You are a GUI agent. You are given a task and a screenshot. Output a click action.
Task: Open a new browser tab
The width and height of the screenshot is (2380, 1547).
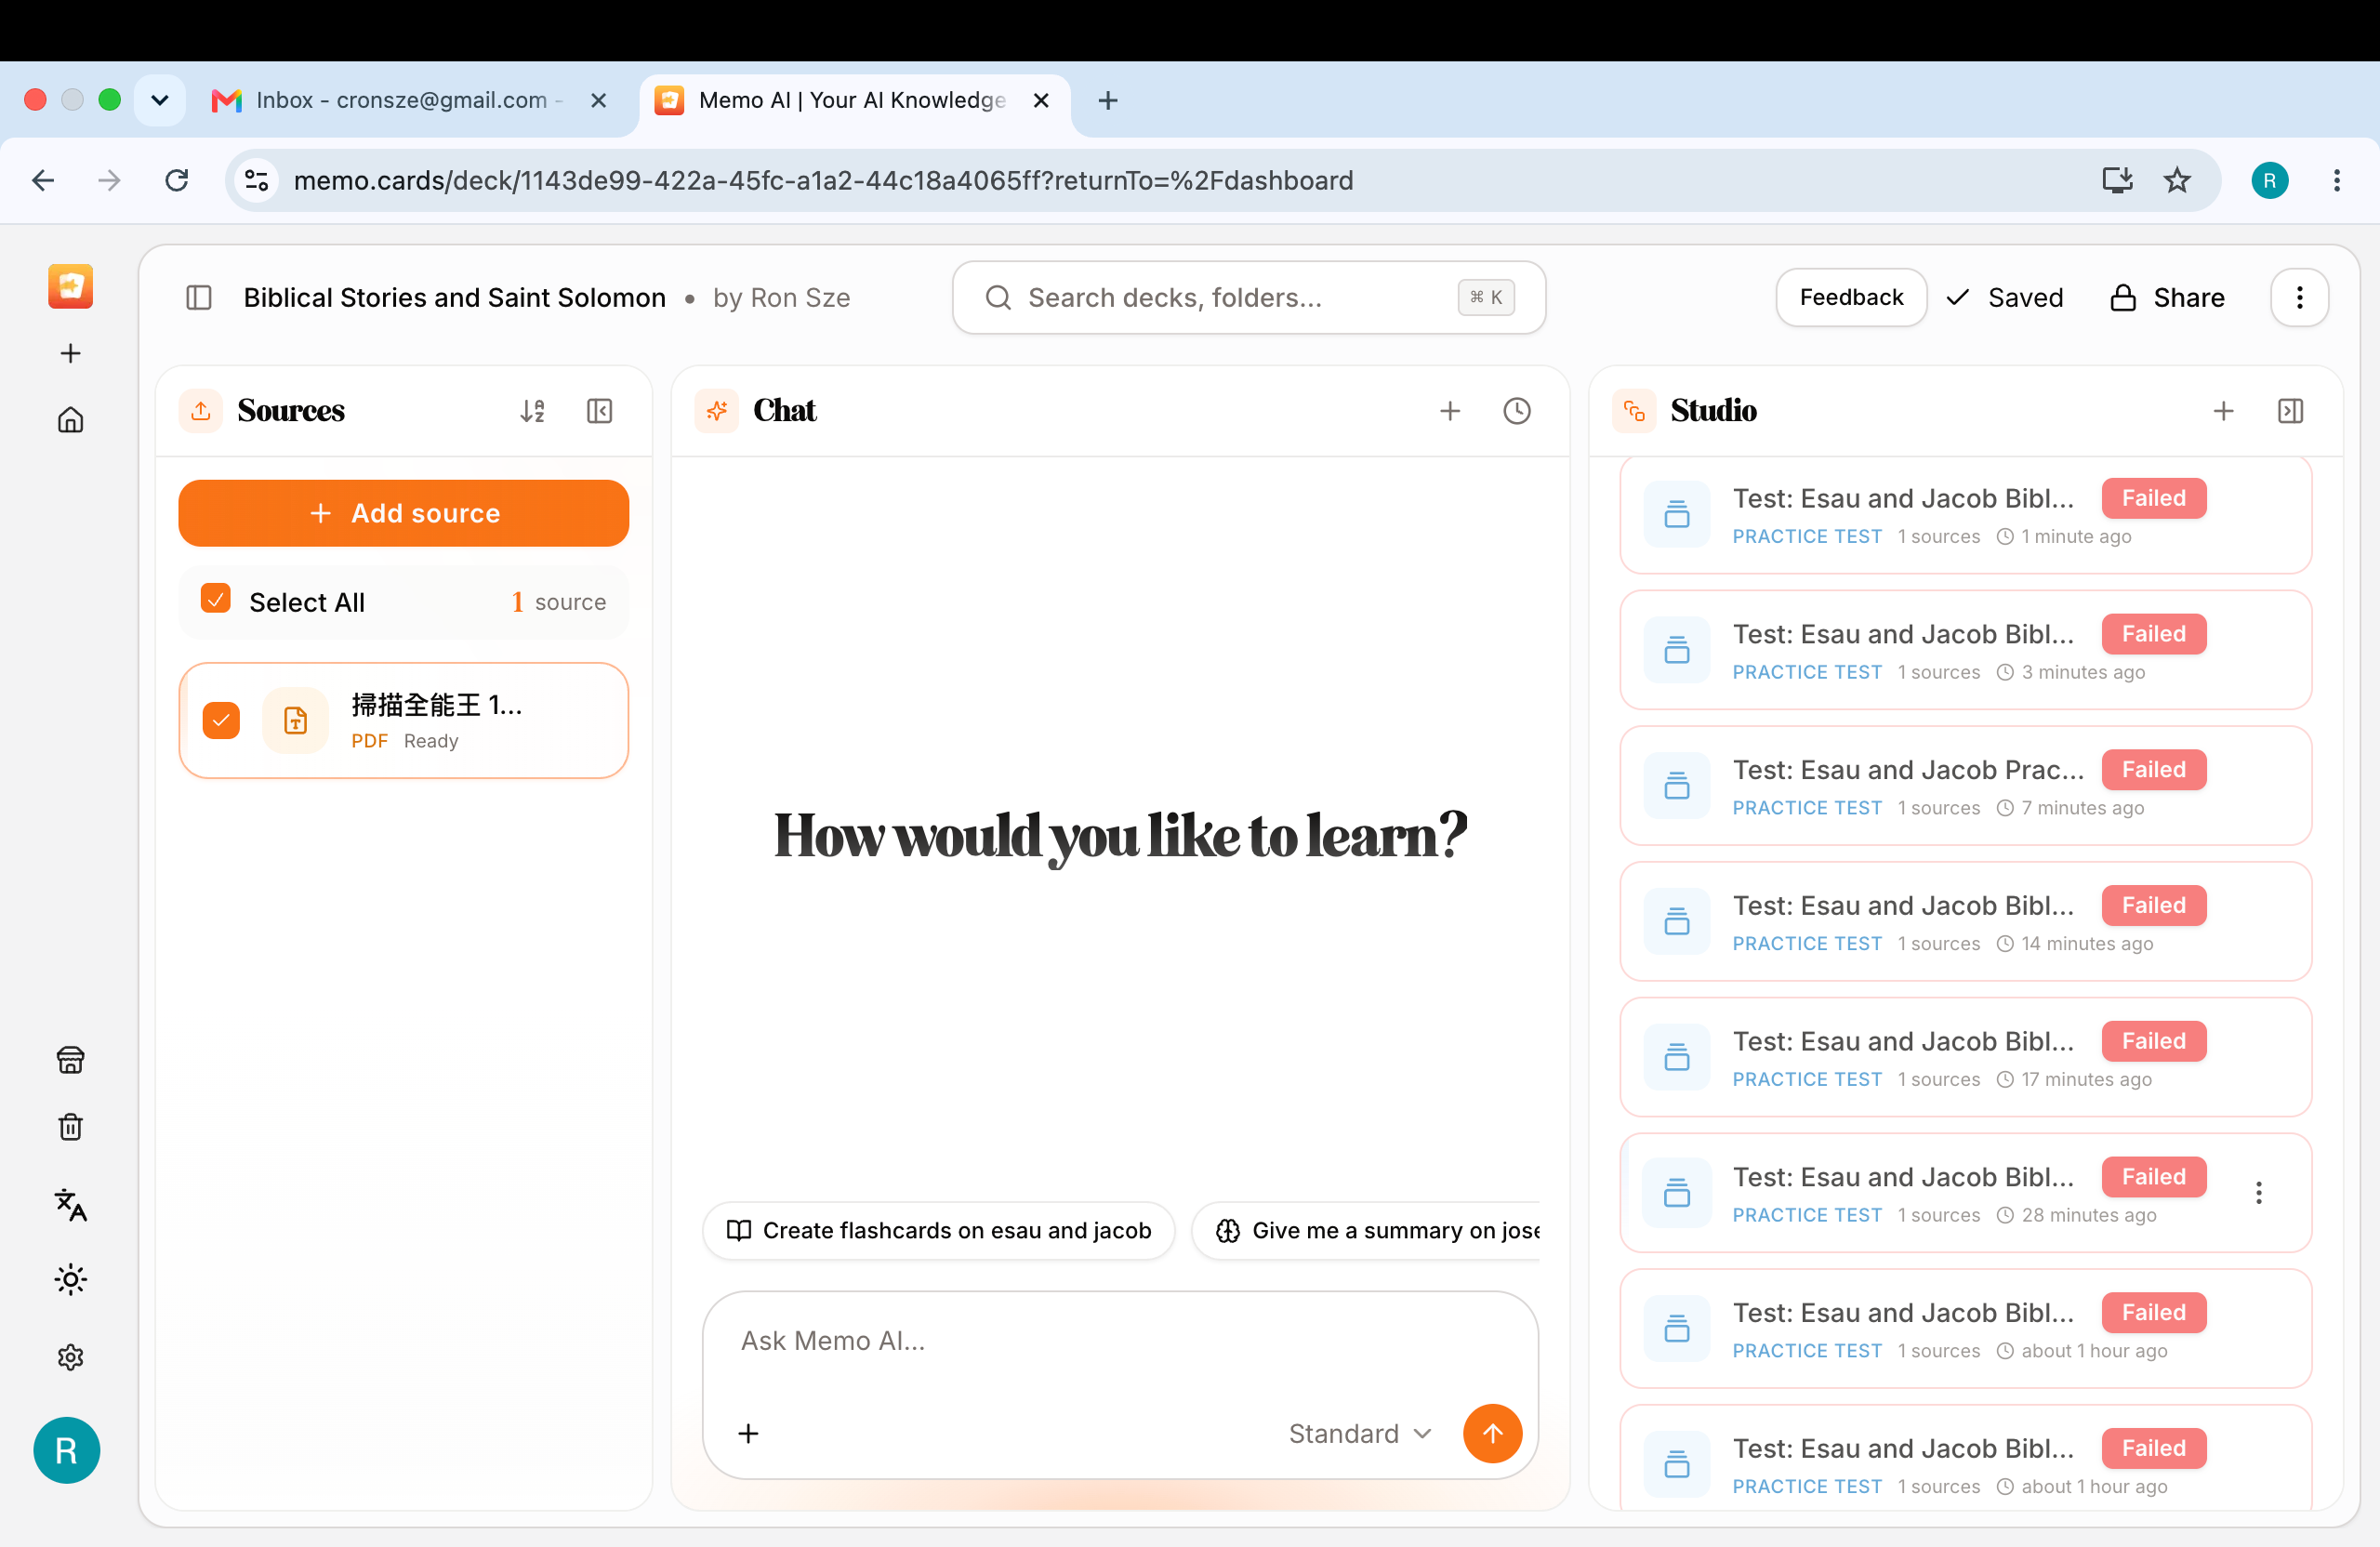[1108, 100]
